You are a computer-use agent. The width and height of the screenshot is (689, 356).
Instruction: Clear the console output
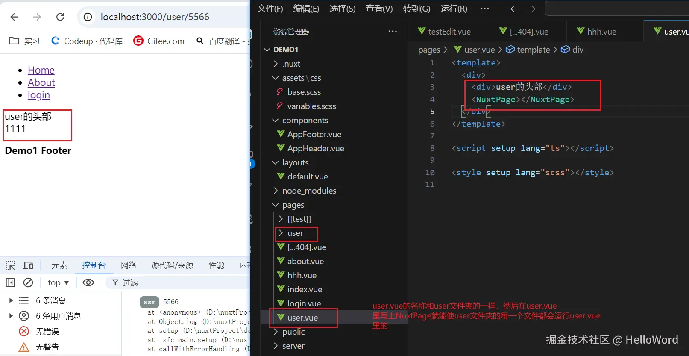28,282
